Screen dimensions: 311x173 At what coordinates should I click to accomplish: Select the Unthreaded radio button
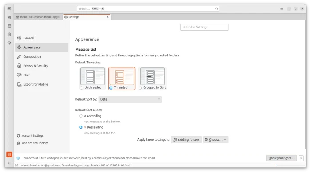click(82, 88)
